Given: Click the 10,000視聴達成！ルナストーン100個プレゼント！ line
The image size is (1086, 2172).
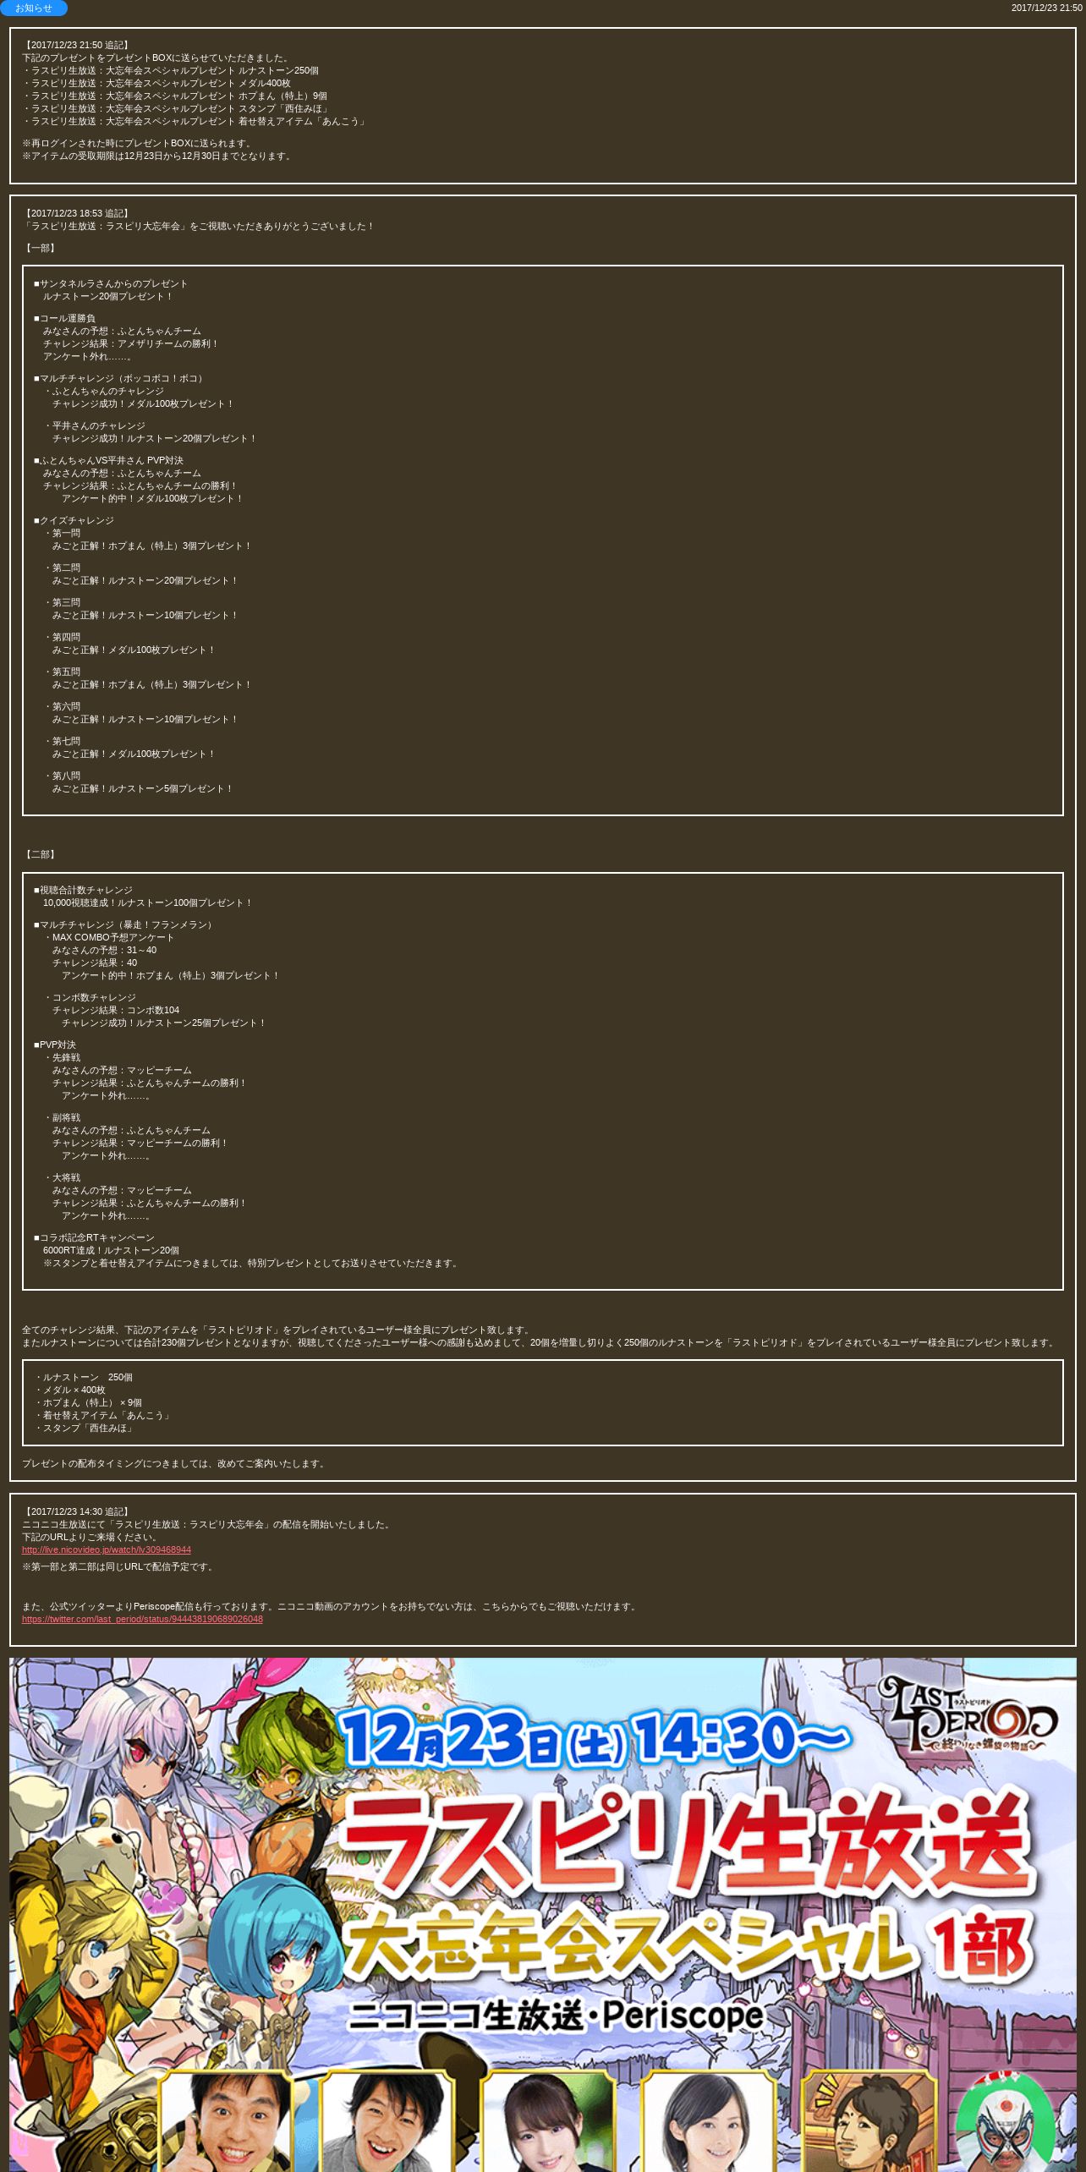Looking at the screenshot, I should tap(148, 902).
